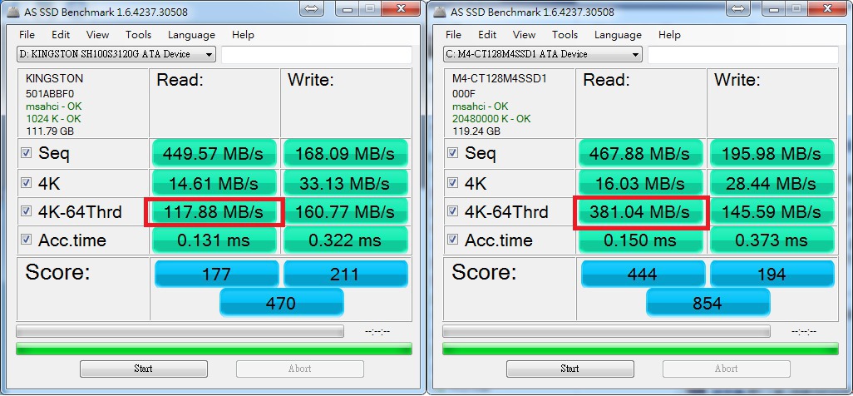Close the left KINGSTON benchmark window
853x396 pixels.
tap(401, 8)
